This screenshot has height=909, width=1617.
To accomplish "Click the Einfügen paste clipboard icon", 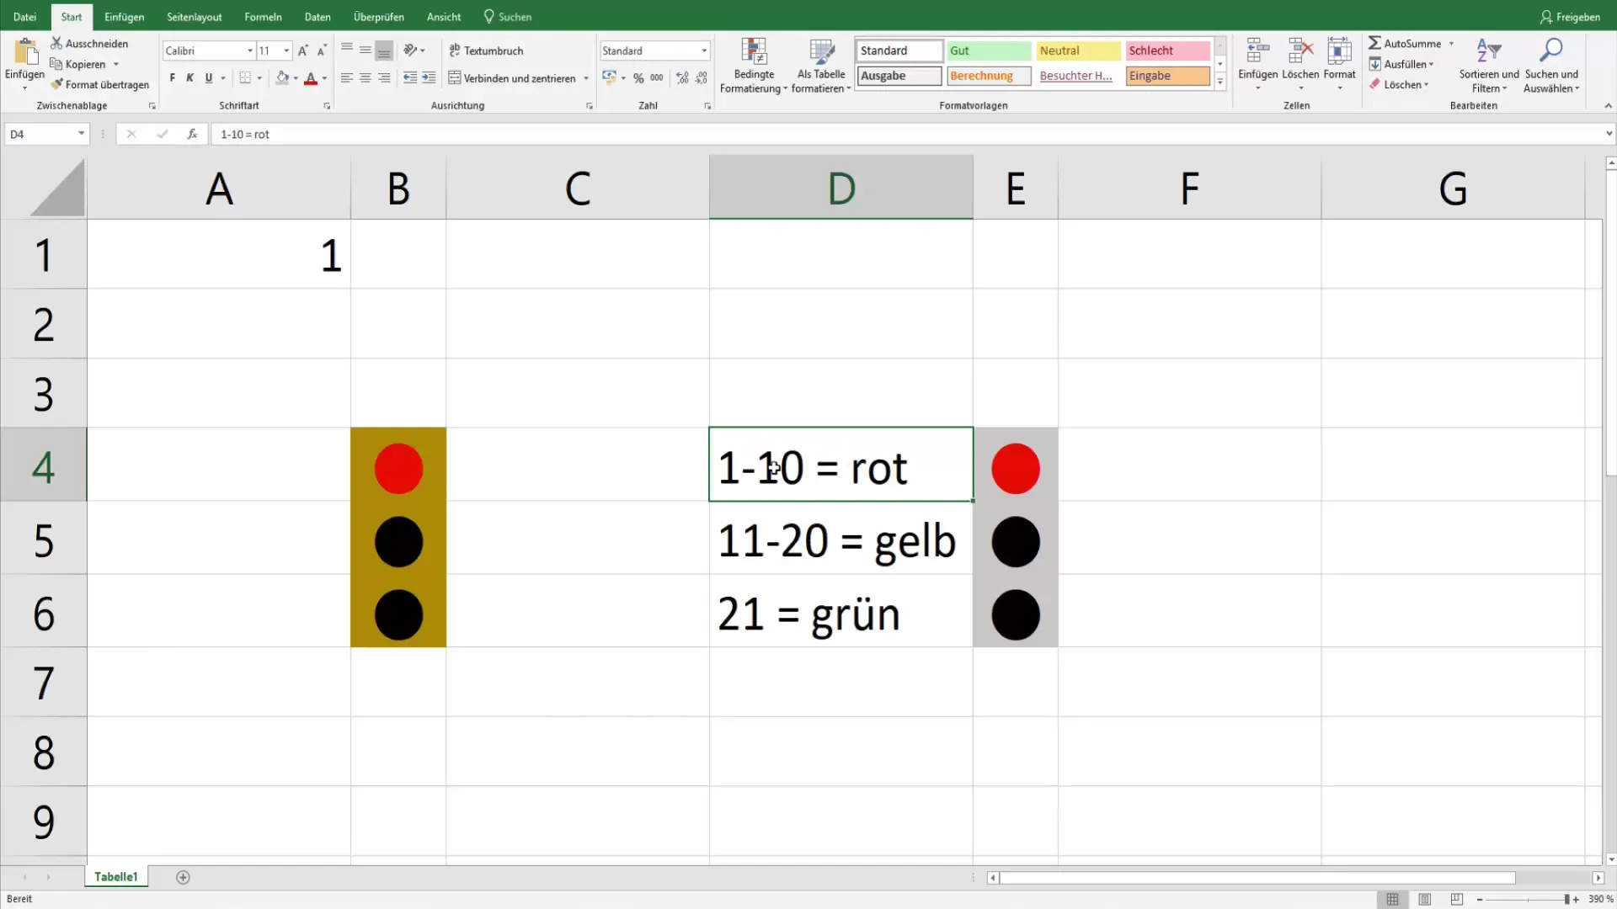I will point(25,52).
